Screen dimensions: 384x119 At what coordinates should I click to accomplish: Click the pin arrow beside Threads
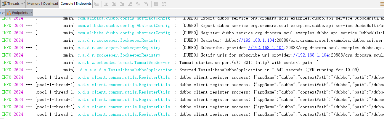coord(23,4)
